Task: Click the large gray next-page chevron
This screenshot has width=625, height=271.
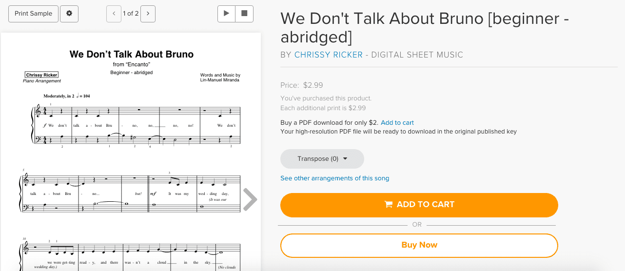Action: [250, 200]
